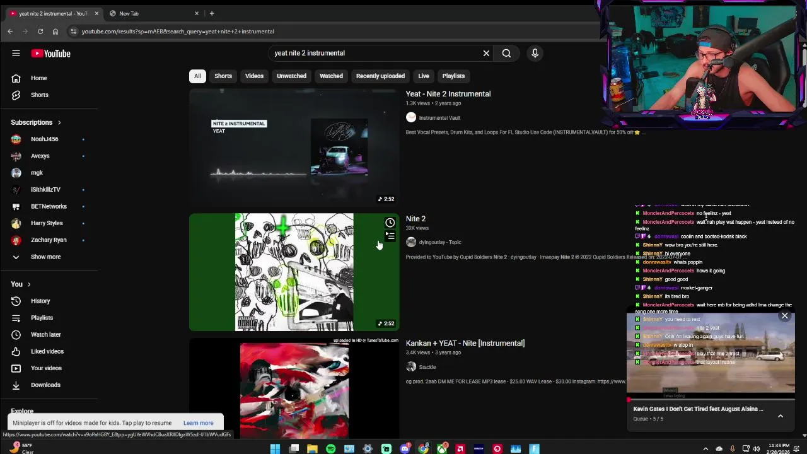Click the Instrumental Vault channel avatar
The width and height of the screenshot is (807, 454).
[x=411, y=118]
